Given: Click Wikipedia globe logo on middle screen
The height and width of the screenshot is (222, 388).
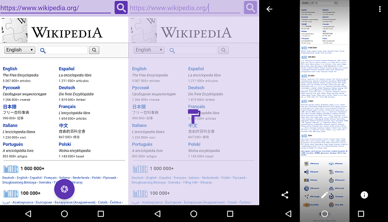Looking at the screenshot, I should click(144, 30).
